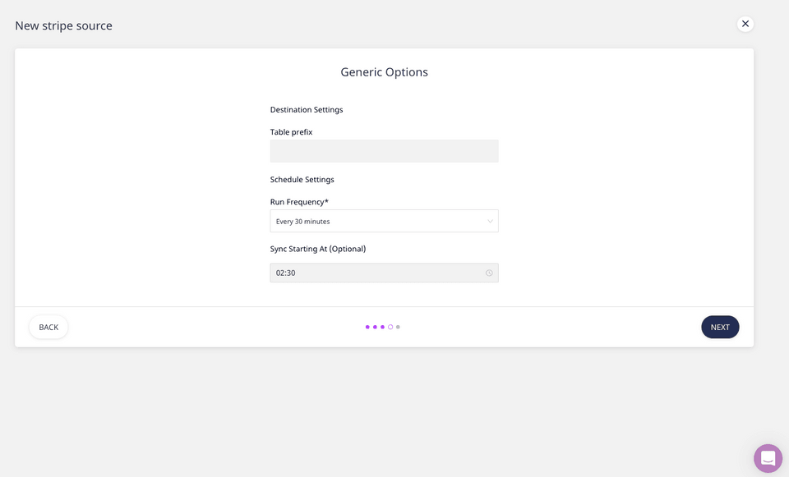
Task: Click the close icon of New stripe source
Action: pyautogui.click(x=745, y=23)
